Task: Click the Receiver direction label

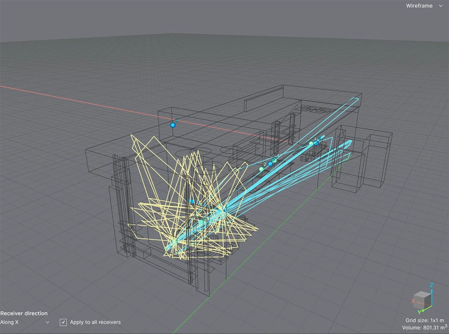Action: (24, 313)
